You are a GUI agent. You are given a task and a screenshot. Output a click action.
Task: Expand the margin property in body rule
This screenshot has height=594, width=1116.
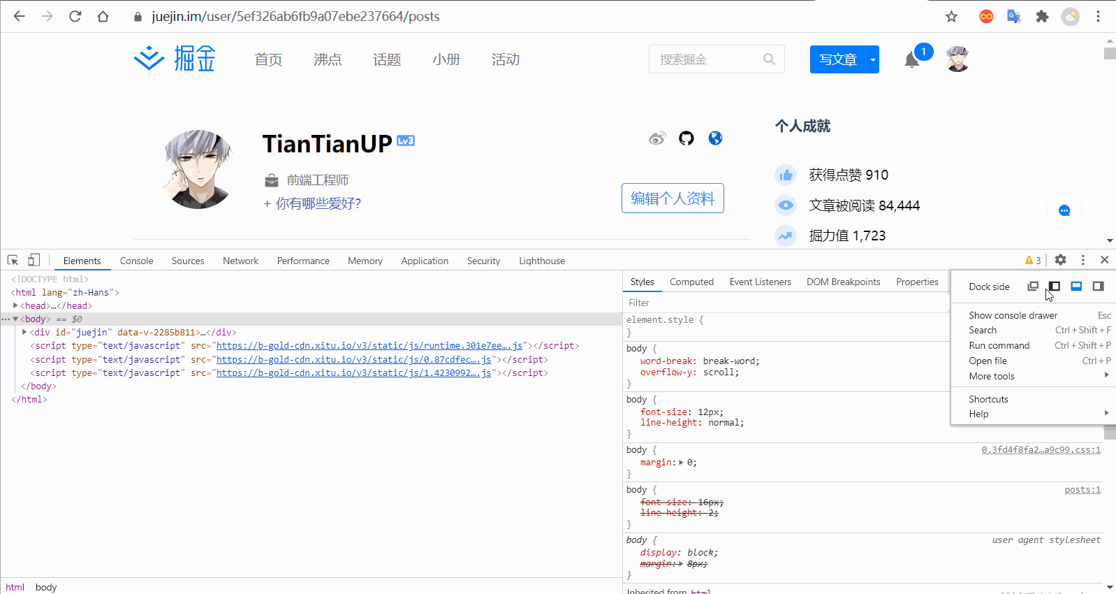[681, 463]
